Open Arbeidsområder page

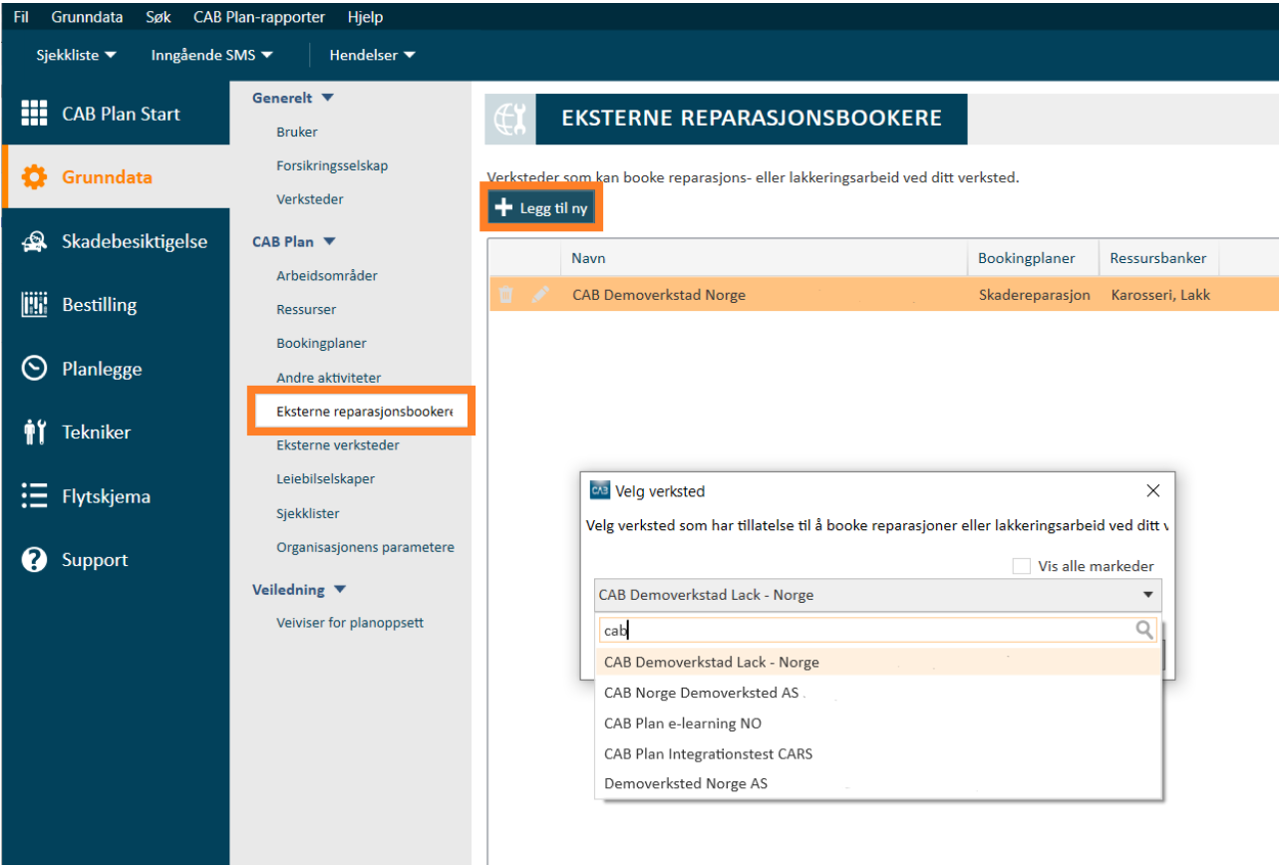coord(327,275)
